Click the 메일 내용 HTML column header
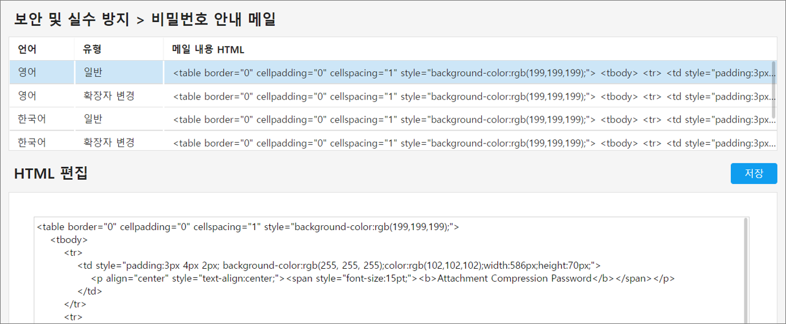 [208, 49]
